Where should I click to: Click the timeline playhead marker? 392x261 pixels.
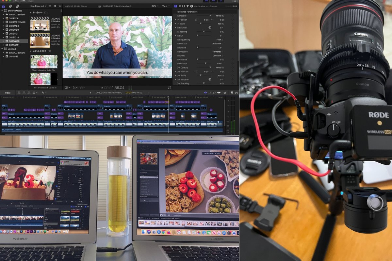(169, 97)
